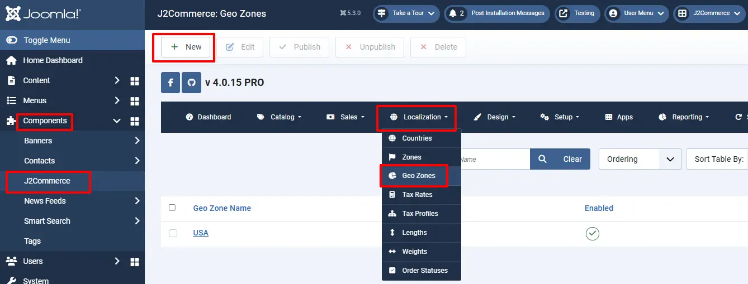Click the Clear search button
This screenshot has height=284, width=748.
point(572,159)
